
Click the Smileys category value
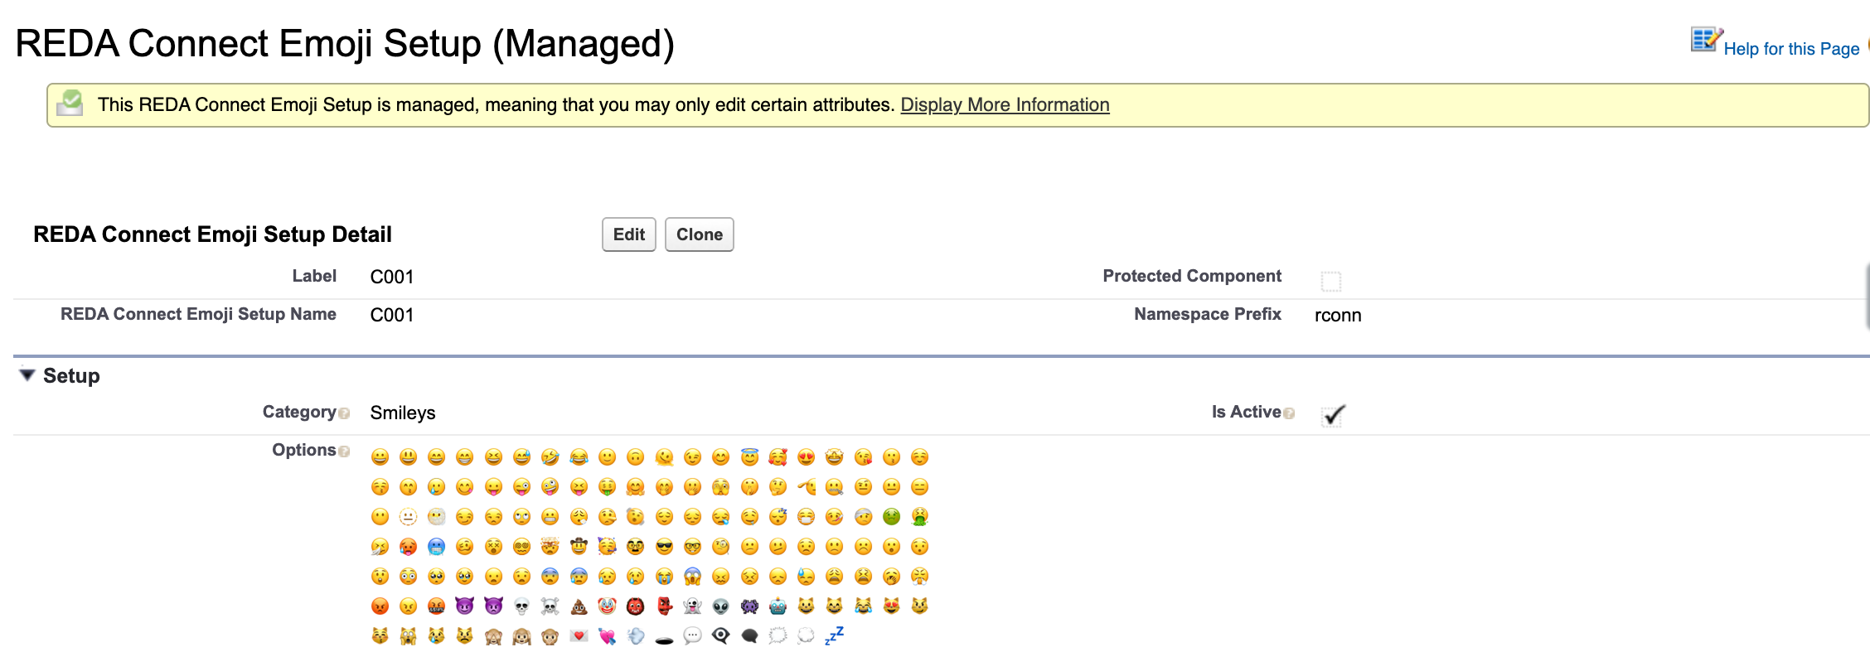click(x=403, y=413)
